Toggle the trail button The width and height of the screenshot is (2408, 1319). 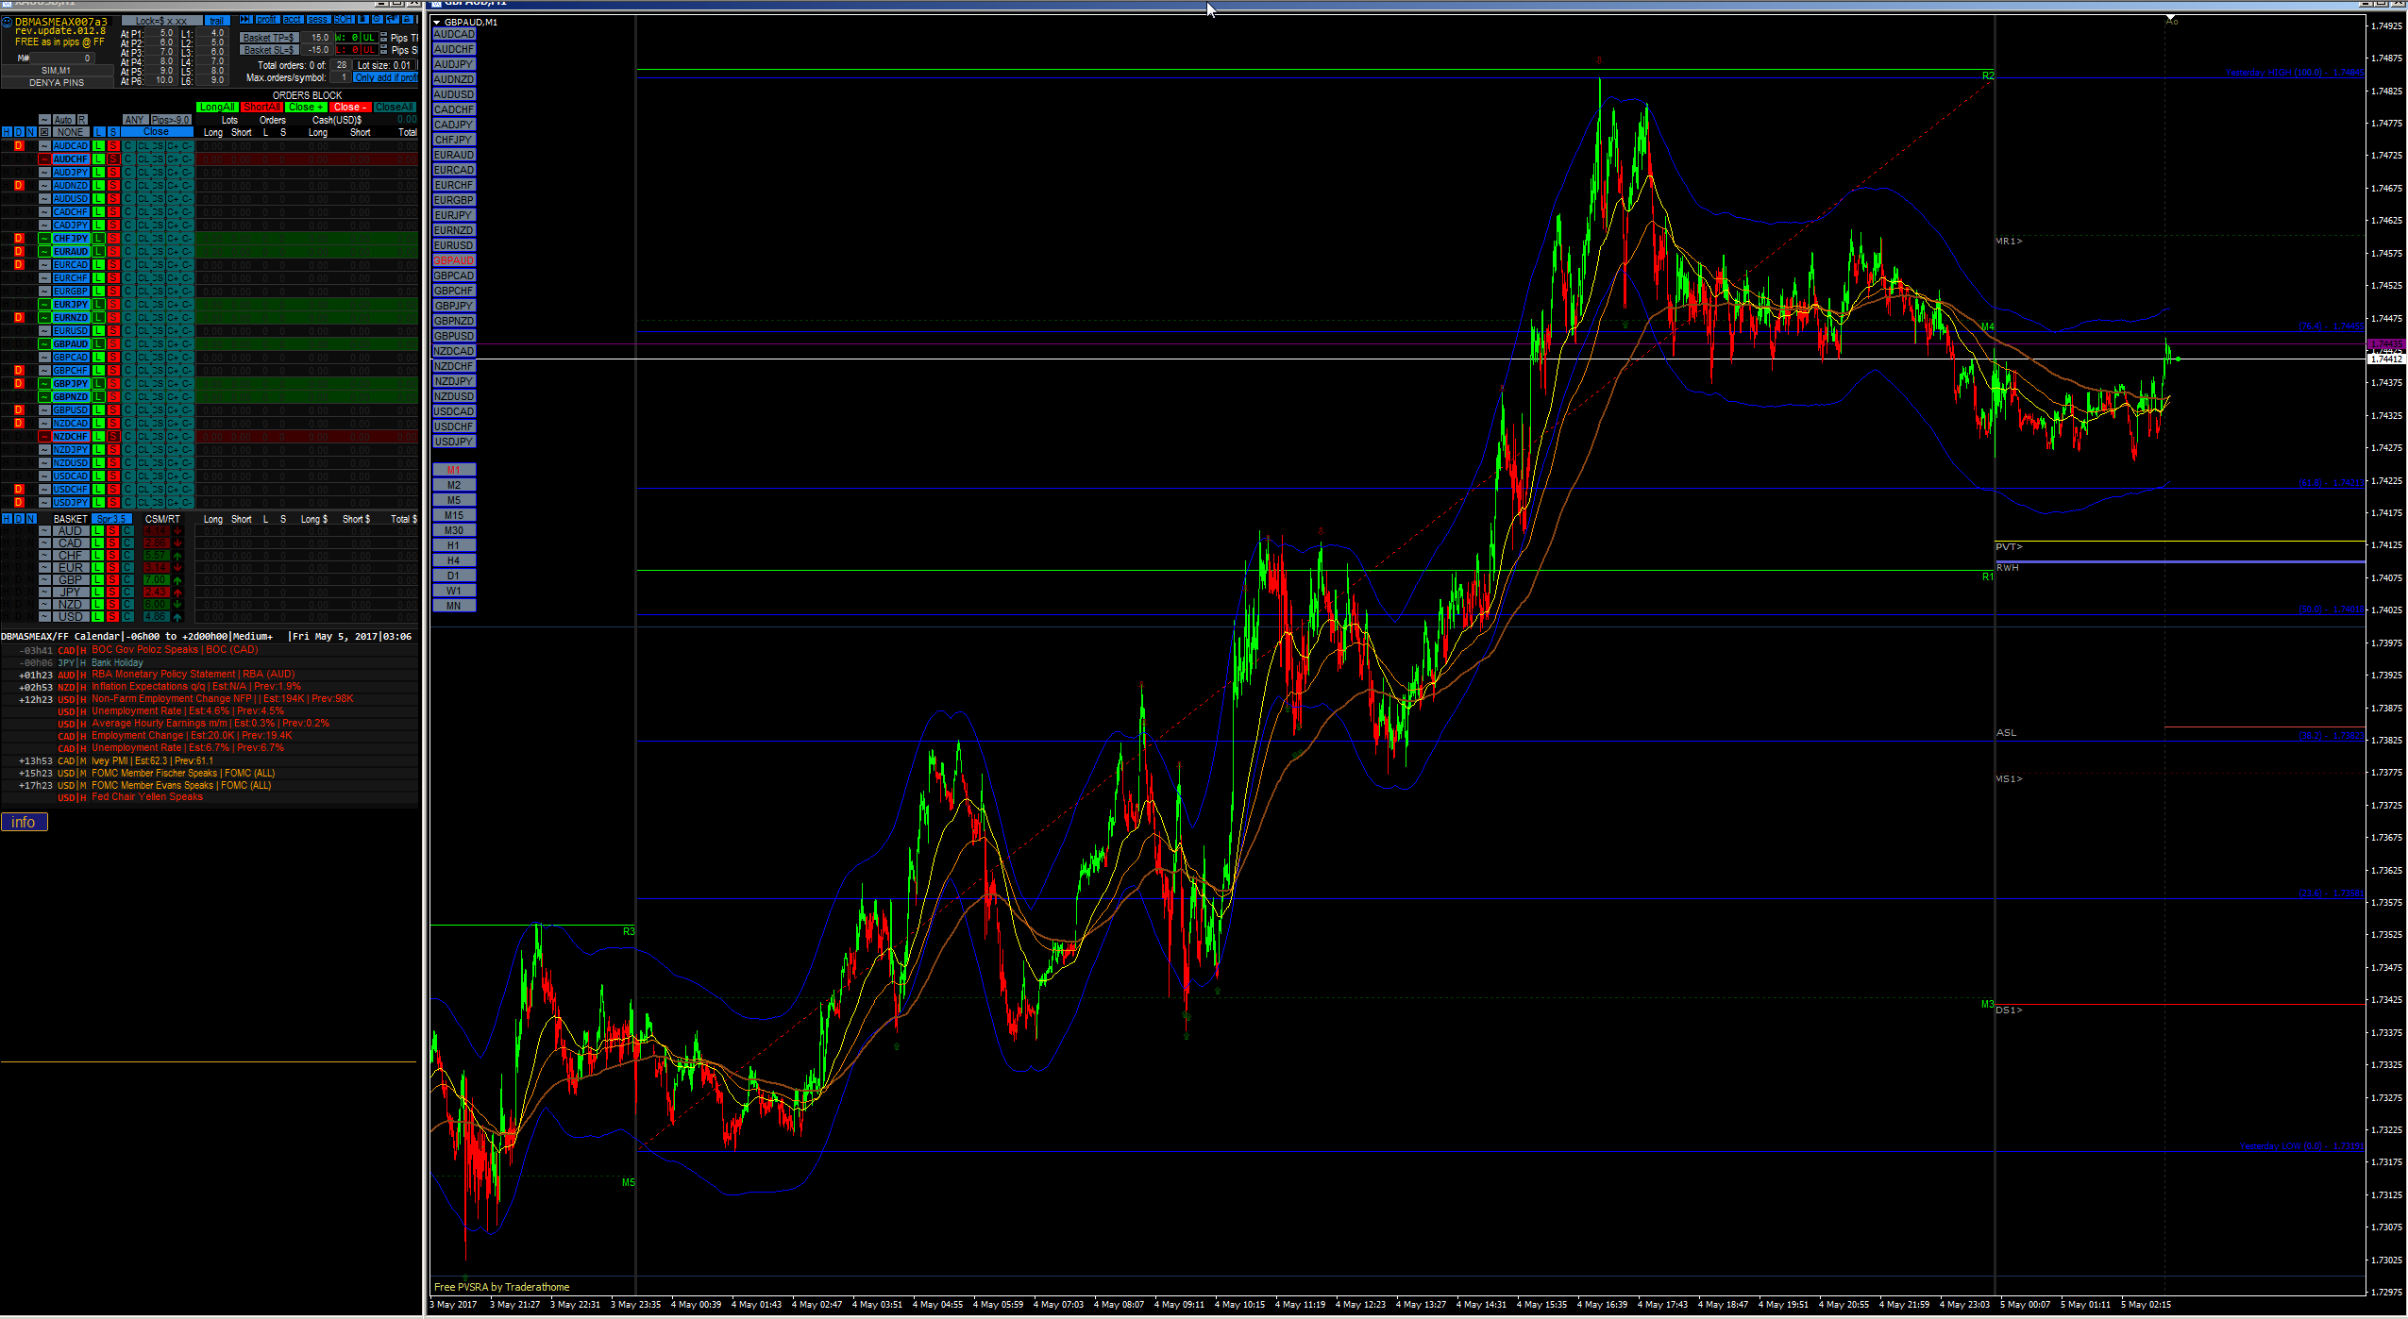[x=217, y=21]
